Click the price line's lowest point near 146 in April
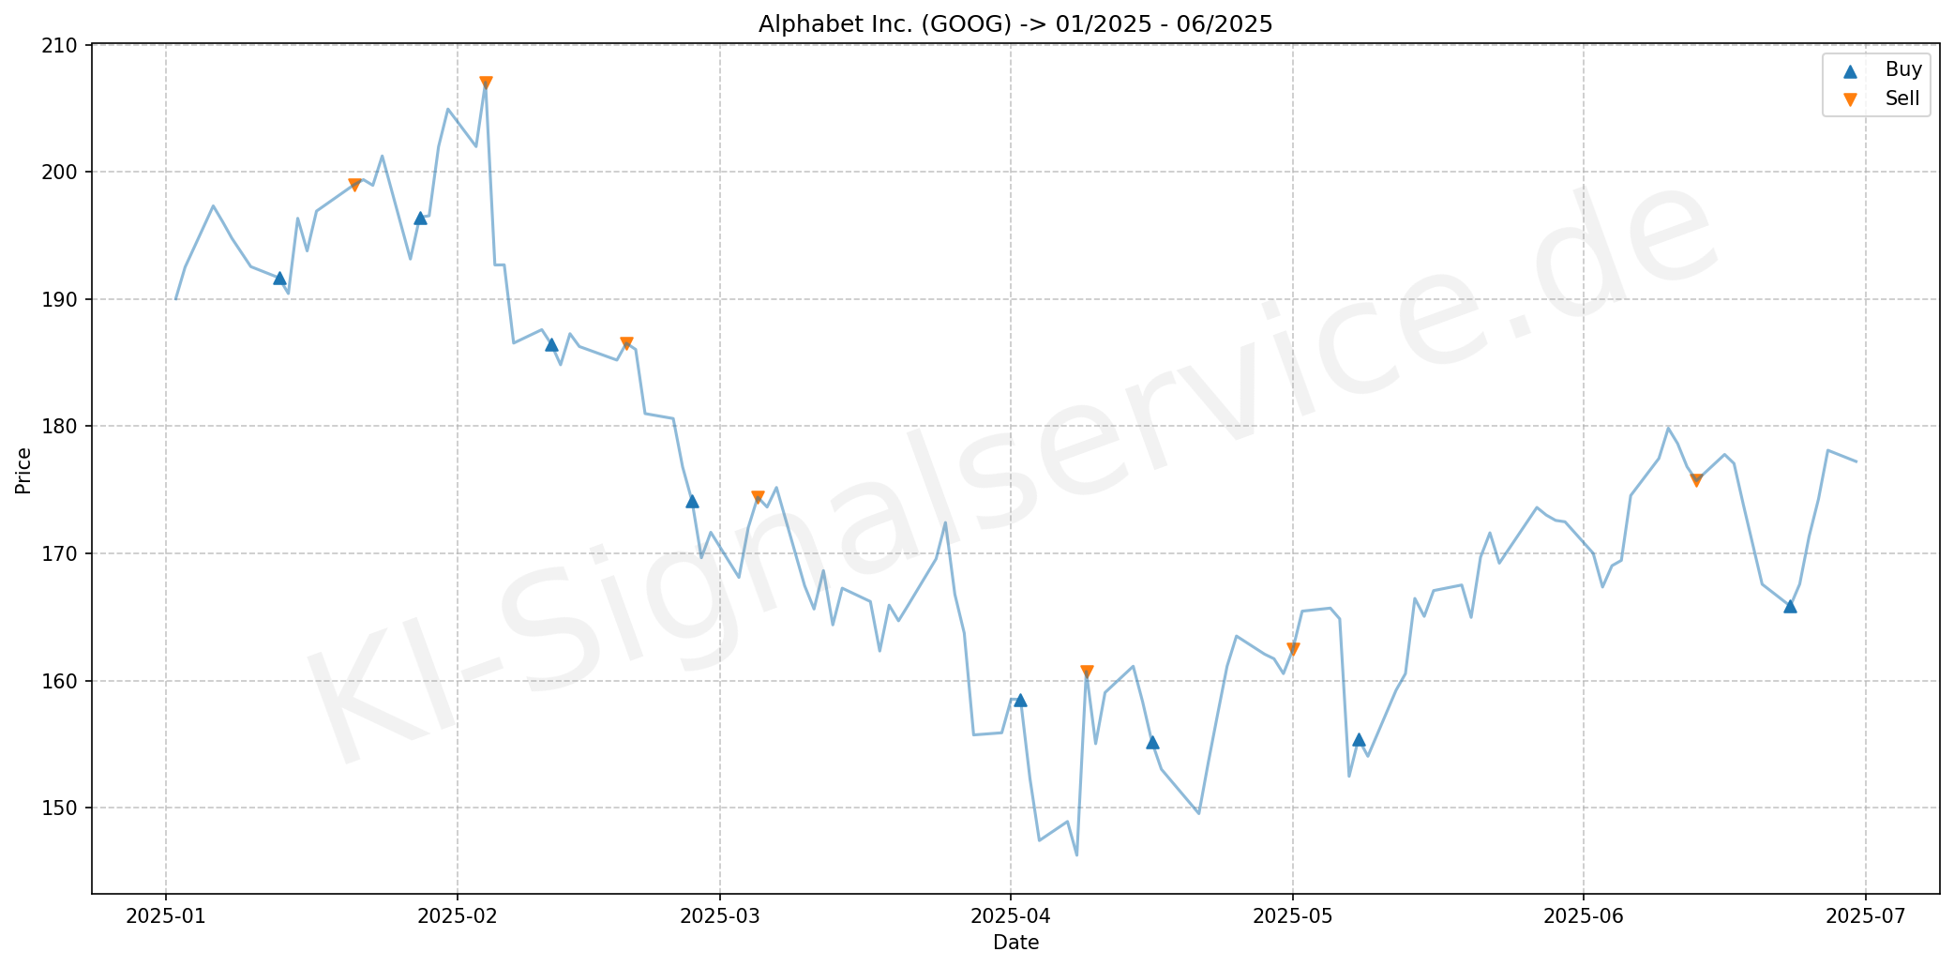 [1076, 854]
